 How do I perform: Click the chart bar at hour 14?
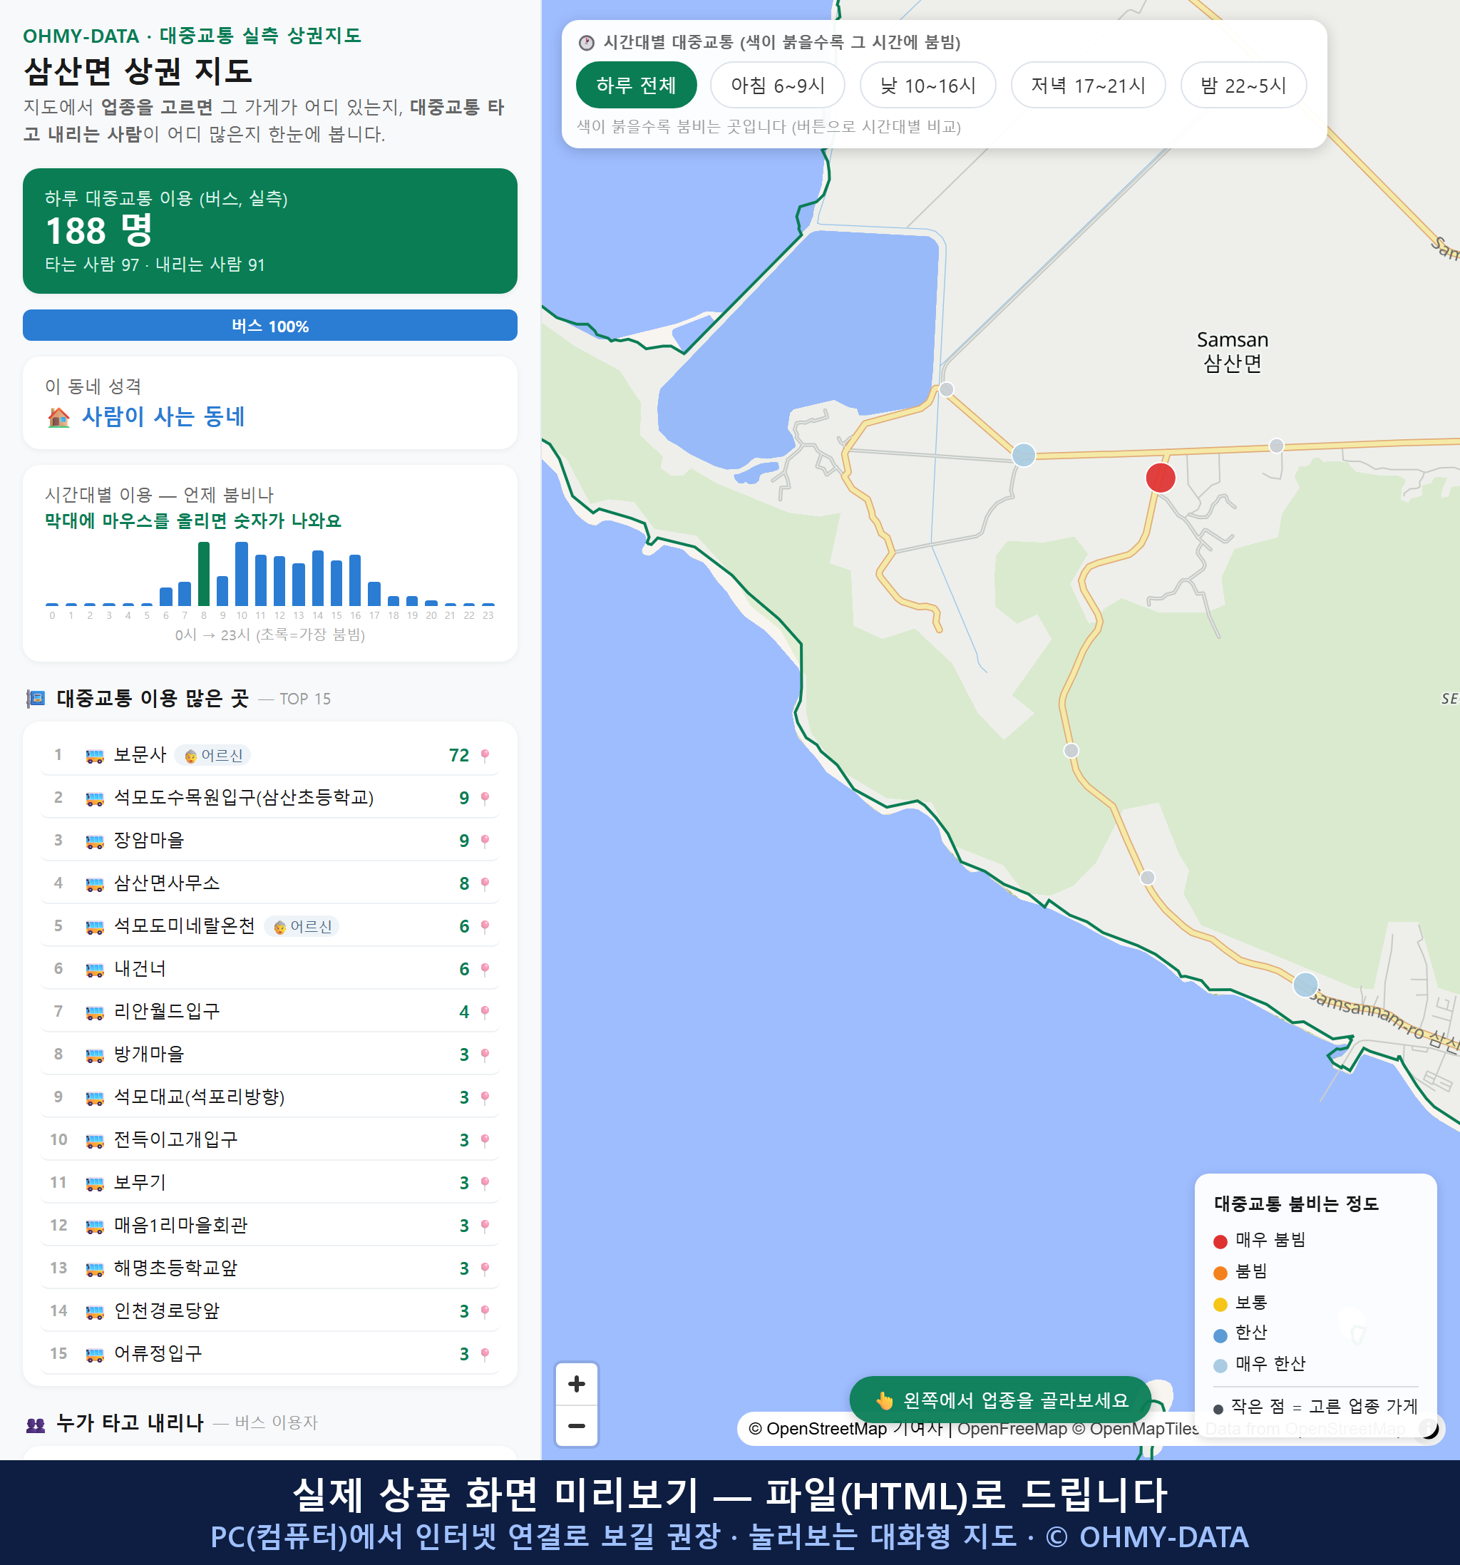click(318, 578)
